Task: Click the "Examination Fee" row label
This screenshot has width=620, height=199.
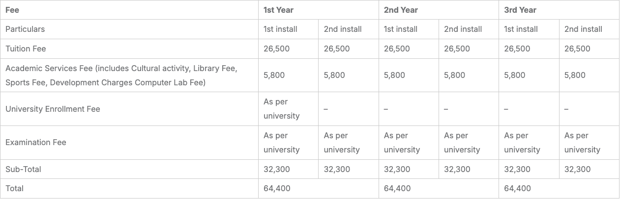Action: coord(35,142)
